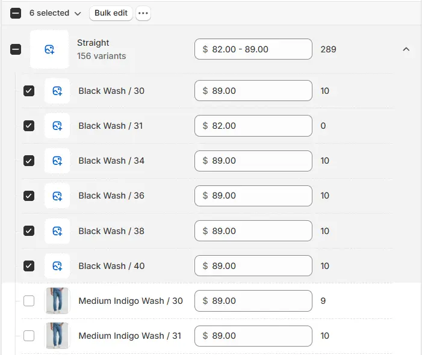Click inventory 10 for Medium Indigo Wash / 31
Screen dimensions: 422x355
coord(325,336)
